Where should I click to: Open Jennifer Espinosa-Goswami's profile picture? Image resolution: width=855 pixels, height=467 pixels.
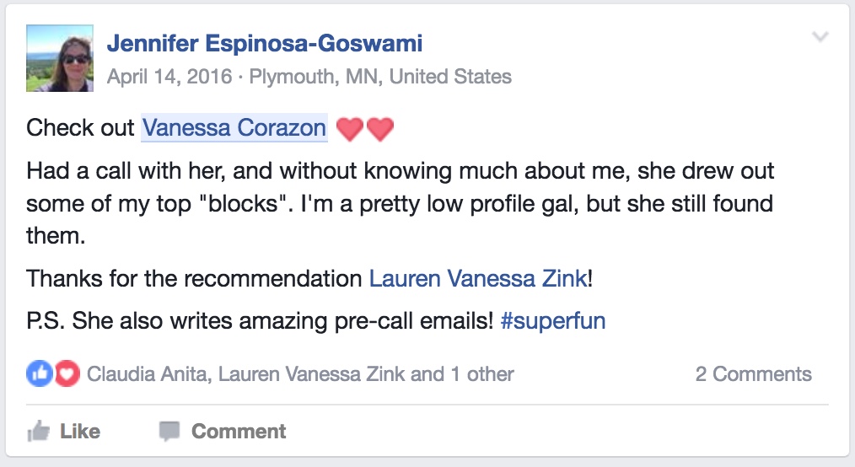tap(59, 58)
